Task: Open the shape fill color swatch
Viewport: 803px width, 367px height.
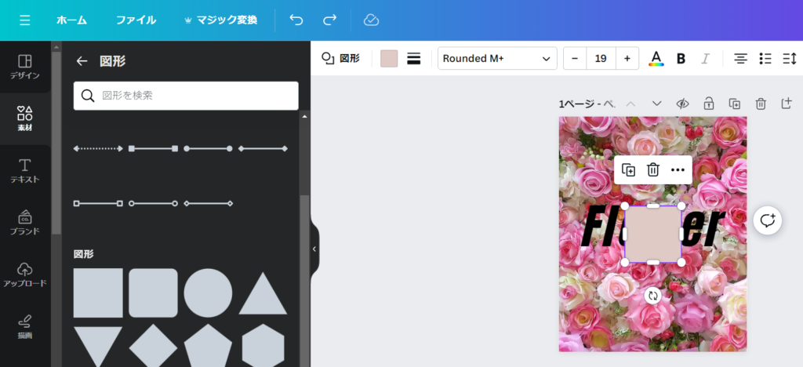Action: 389,59
